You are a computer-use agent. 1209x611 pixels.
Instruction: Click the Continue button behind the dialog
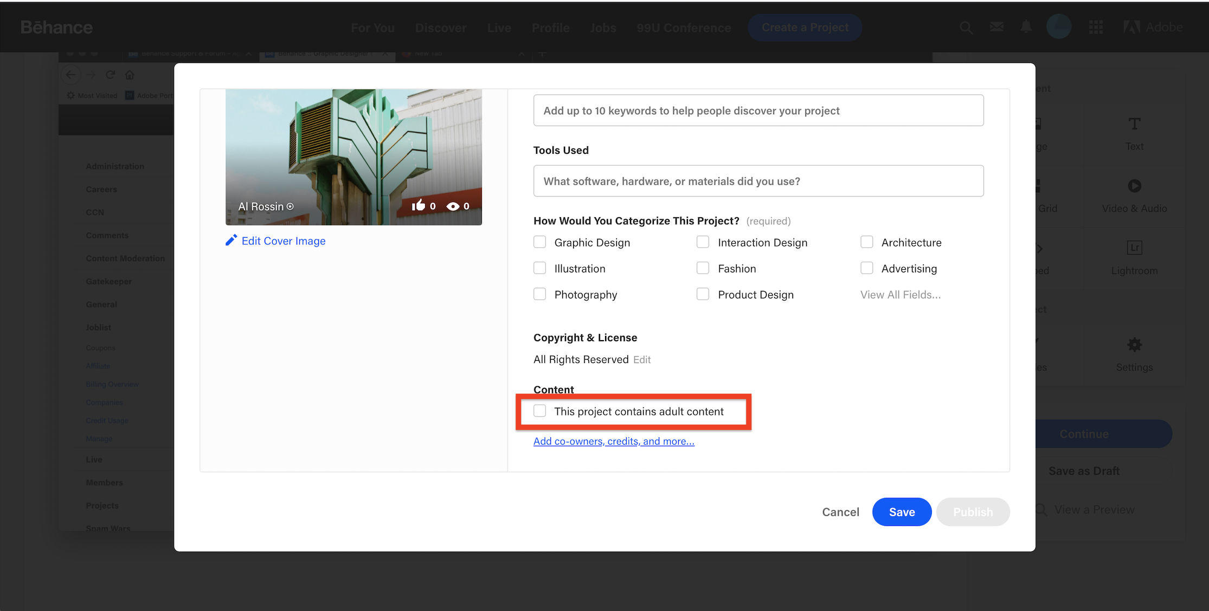(x=1104, y=434)
